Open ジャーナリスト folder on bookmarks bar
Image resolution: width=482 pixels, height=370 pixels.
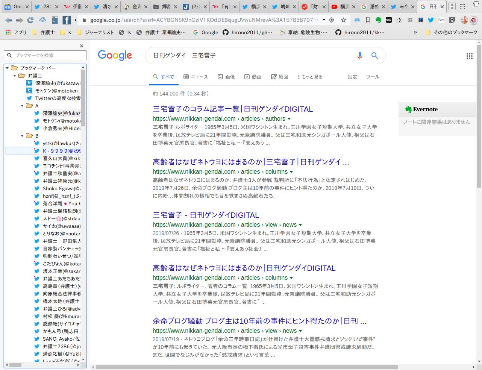pos(95,32)
